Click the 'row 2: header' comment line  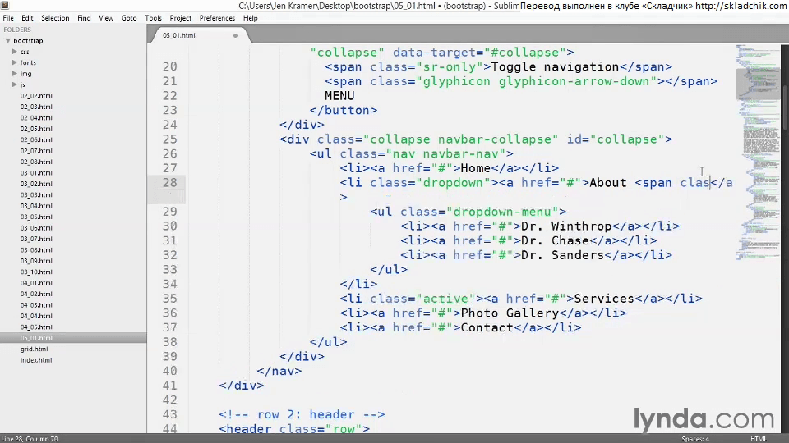point(302,414)
